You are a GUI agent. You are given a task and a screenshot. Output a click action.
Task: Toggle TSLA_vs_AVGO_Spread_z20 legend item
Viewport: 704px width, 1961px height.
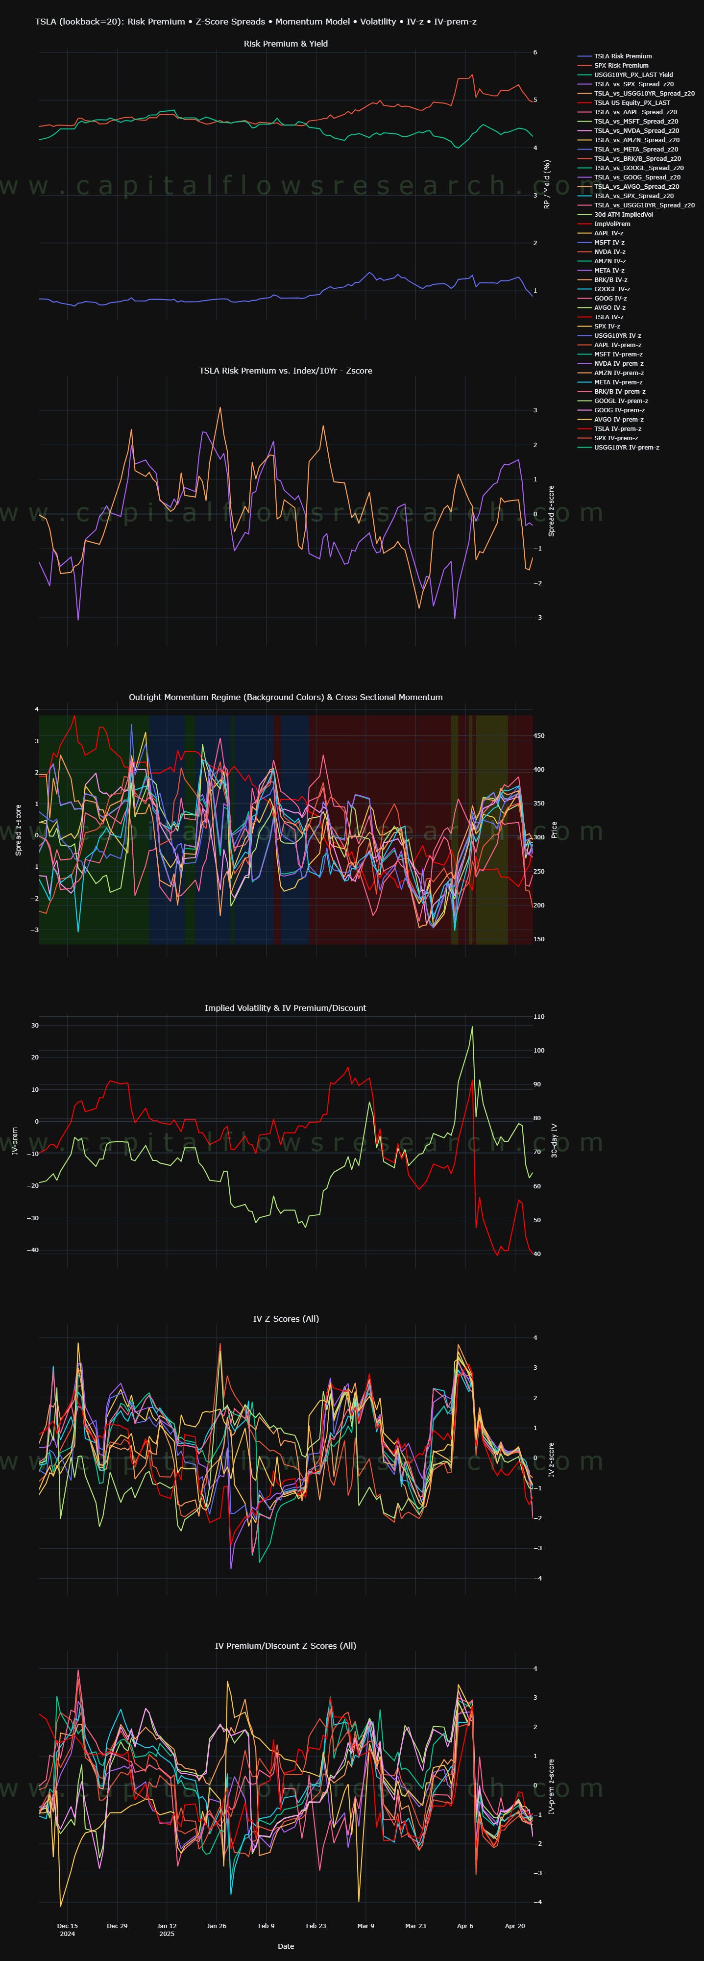(x=629, y=186)
